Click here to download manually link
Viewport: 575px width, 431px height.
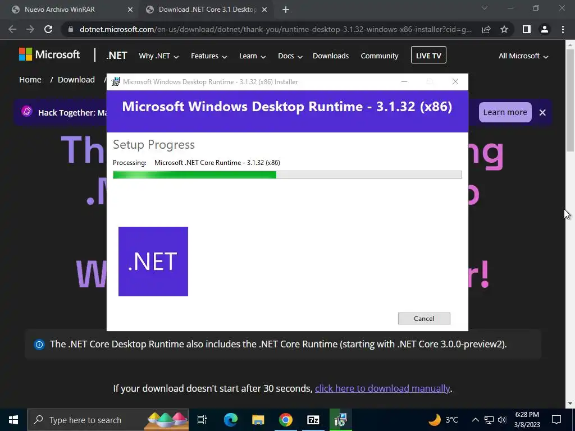(x=382, y=388)
